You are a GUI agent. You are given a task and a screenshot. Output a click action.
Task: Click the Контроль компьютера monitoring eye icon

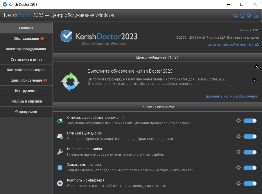click(60, 183)
